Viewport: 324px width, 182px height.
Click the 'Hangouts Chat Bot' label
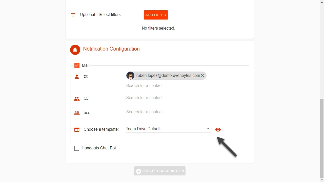pyautogui.click(x=99, y=148)
